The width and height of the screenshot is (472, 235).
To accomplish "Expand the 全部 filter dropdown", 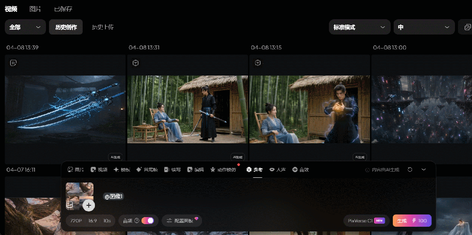I will (25, 27).
